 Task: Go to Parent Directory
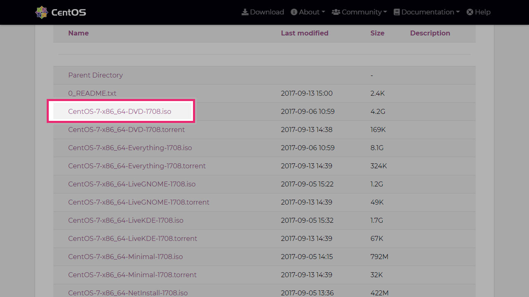[x=95, y=75]
